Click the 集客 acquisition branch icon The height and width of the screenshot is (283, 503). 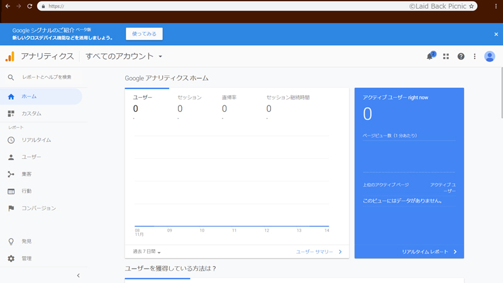click(x=11, y=174)
